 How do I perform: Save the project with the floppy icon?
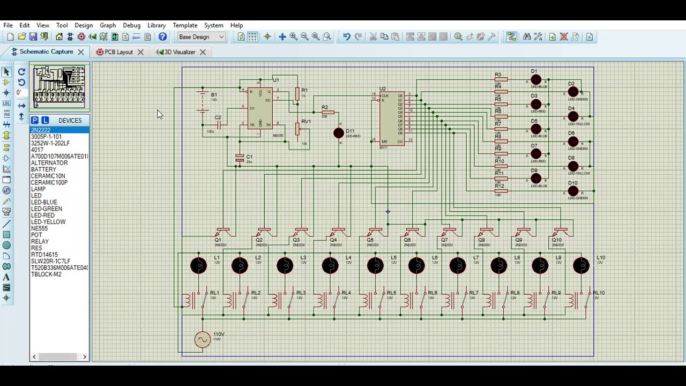33,36
